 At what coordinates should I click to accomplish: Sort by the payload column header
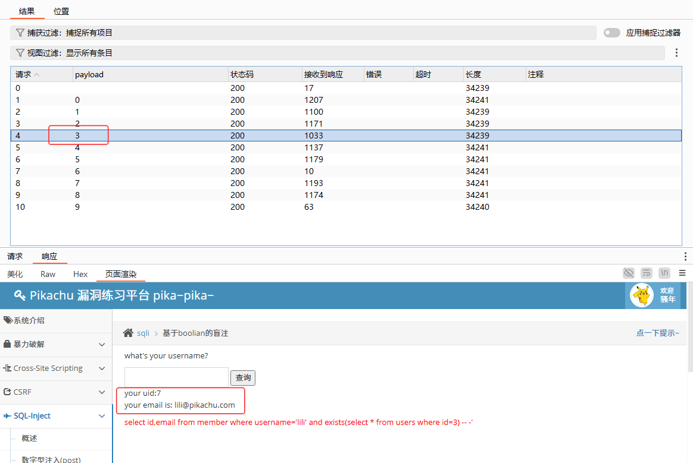(150, 75)
